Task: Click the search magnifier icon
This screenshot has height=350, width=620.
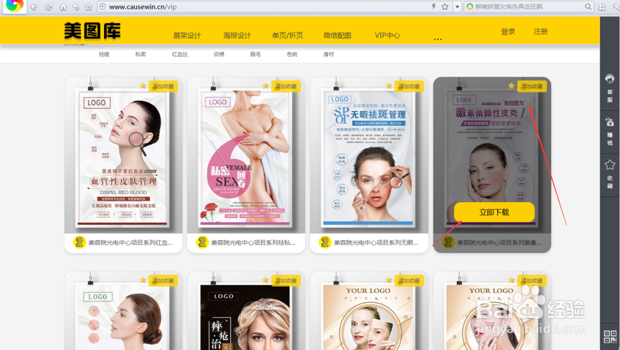Action: pyautogui.click(x=588, y=6)
